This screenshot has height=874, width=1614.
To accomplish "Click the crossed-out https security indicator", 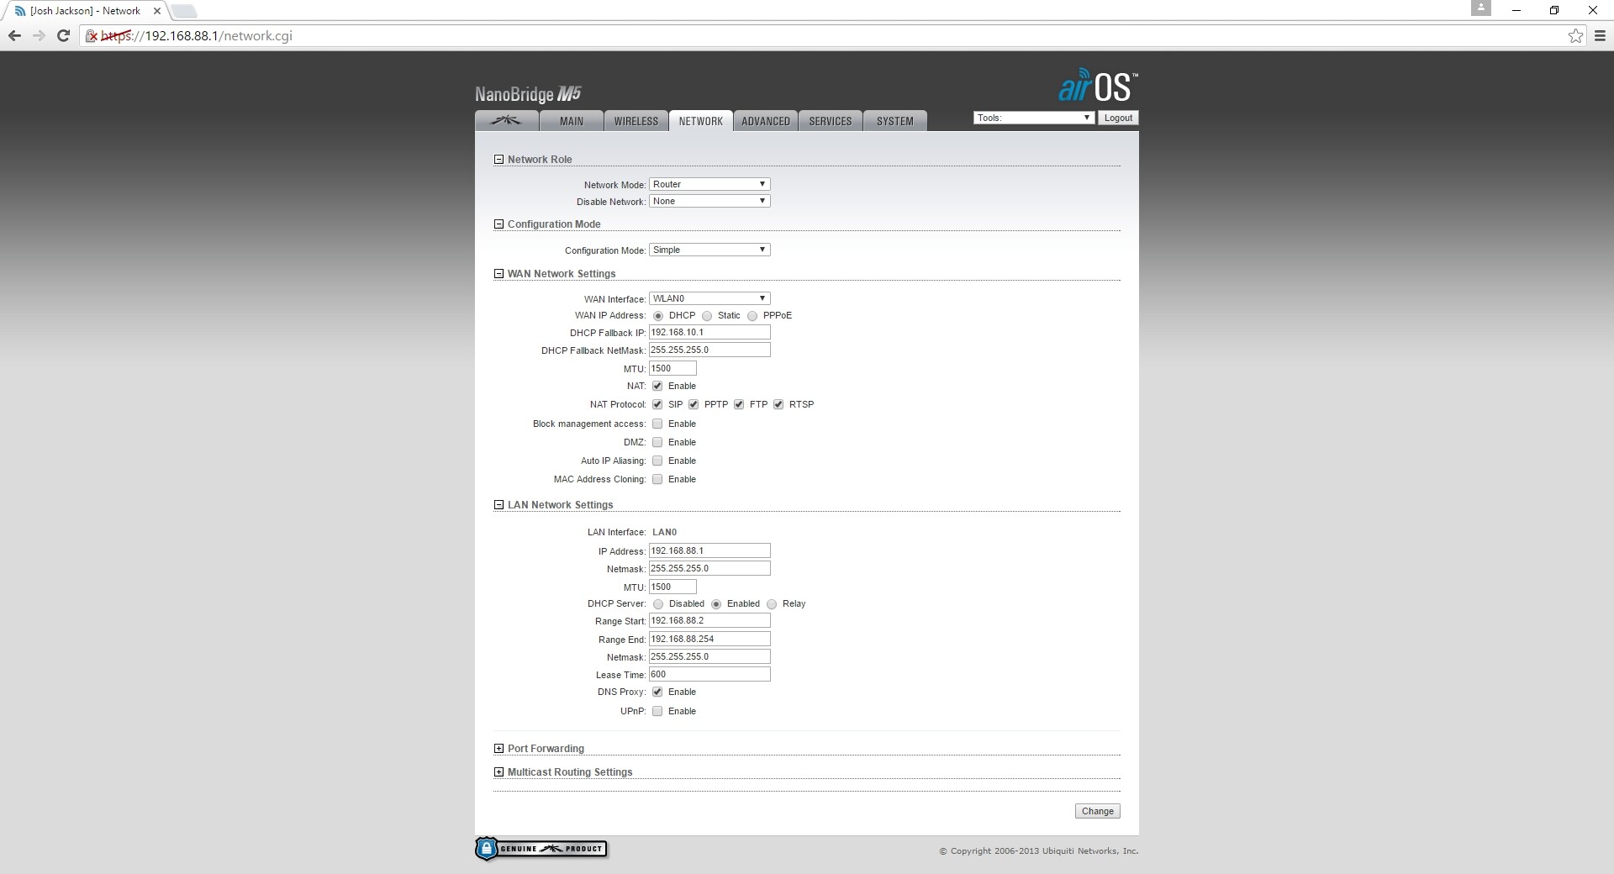I will (92, 36).
